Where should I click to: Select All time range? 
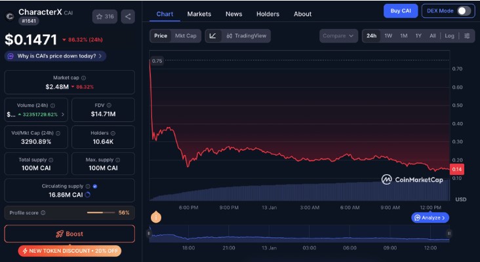(x=433, y=36)
